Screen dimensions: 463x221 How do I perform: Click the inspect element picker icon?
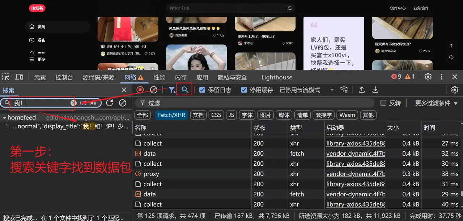(6, 77)
